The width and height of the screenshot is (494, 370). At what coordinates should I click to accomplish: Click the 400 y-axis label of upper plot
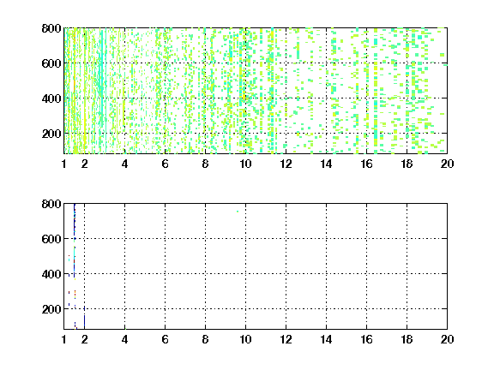tap(51, 98)
